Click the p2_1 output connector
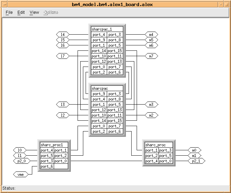The width and height of the screenshot is (231, 193). pos(196,161)
